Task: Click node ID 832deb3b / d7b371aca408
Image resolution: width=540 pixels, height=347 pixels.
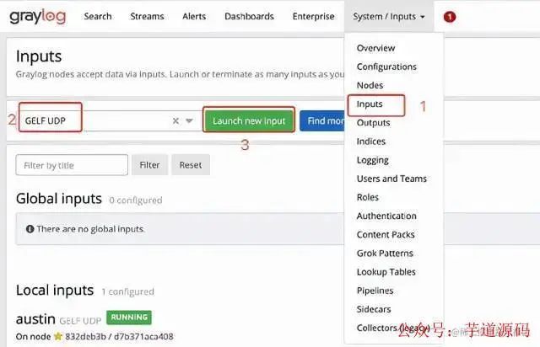Action: (119, 336)
